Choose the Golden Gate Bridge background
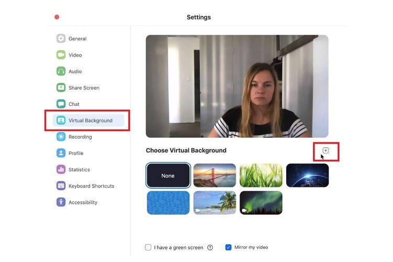Viewport: 393px width, 262px height. pos(214,175)
